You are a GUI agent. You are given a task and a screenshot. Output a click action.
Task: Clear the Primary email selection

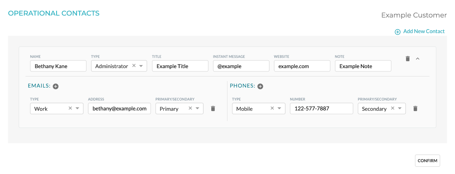pyautogui.click(x=190, y=108)
